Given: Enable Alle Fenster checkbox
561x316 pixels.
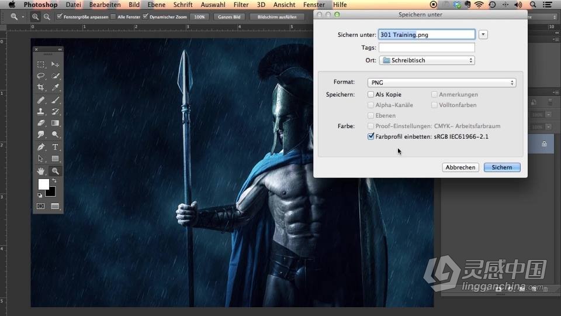Looking at the screenshot, I should click(x=113, y=16).
